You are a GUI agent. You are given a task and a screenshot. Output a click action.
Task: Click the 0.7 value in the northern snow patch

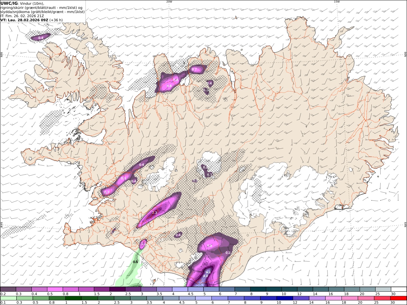pos(194,69)
